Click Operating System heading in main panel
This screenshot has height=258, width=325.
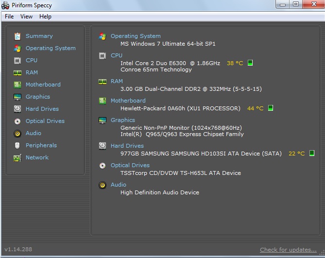tap(136, 36)
